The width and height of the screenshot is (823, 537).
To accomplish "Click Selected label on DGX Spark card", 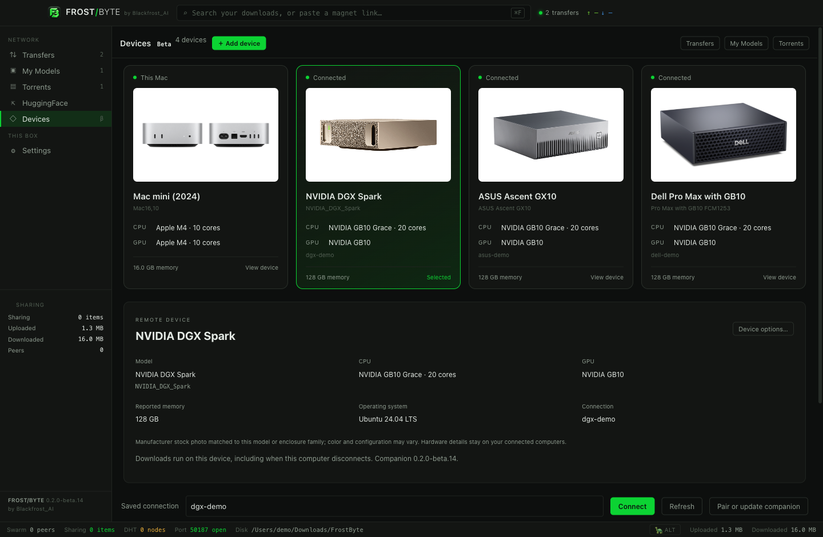I will (x=439, y=278).
